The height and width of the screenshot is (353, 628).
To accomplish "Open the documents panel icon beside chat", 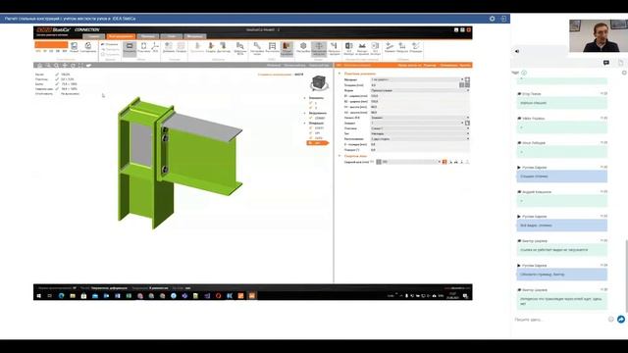I will 621,63.
